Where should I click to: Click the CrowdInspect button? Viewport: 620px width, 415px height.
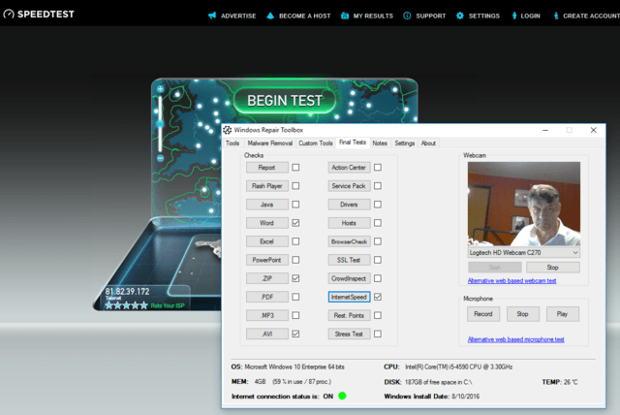tap(349, 278)
